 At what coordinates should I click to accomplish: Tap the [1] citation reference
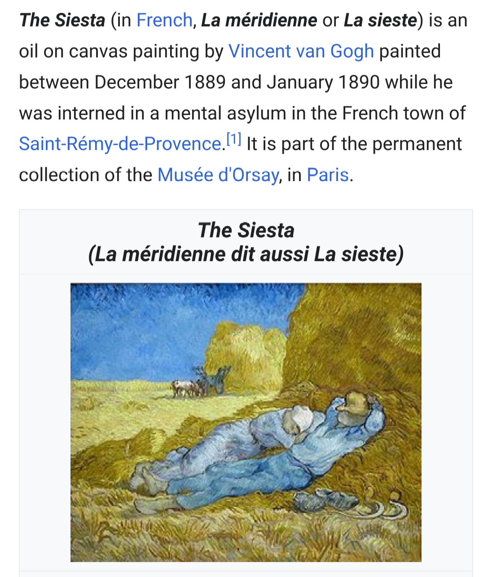[233, 140]
